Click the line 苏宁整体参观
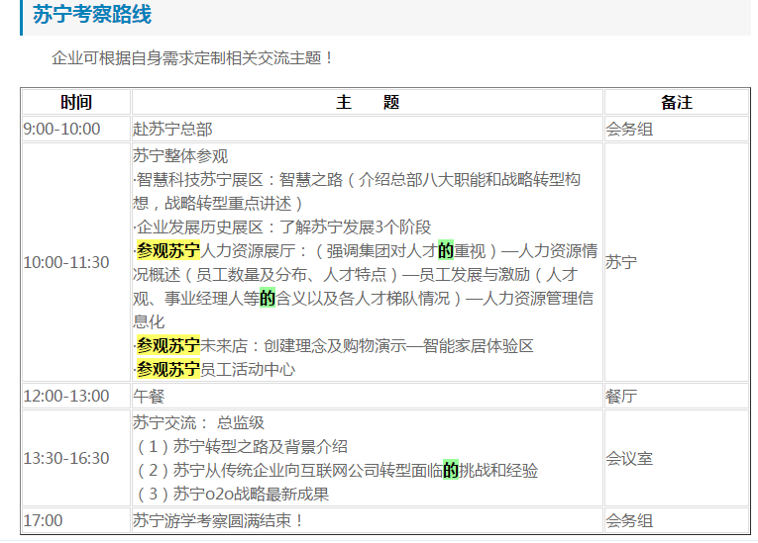Image resolution: width=758 pixels, height=543 pixels. (x=180, y=156)
